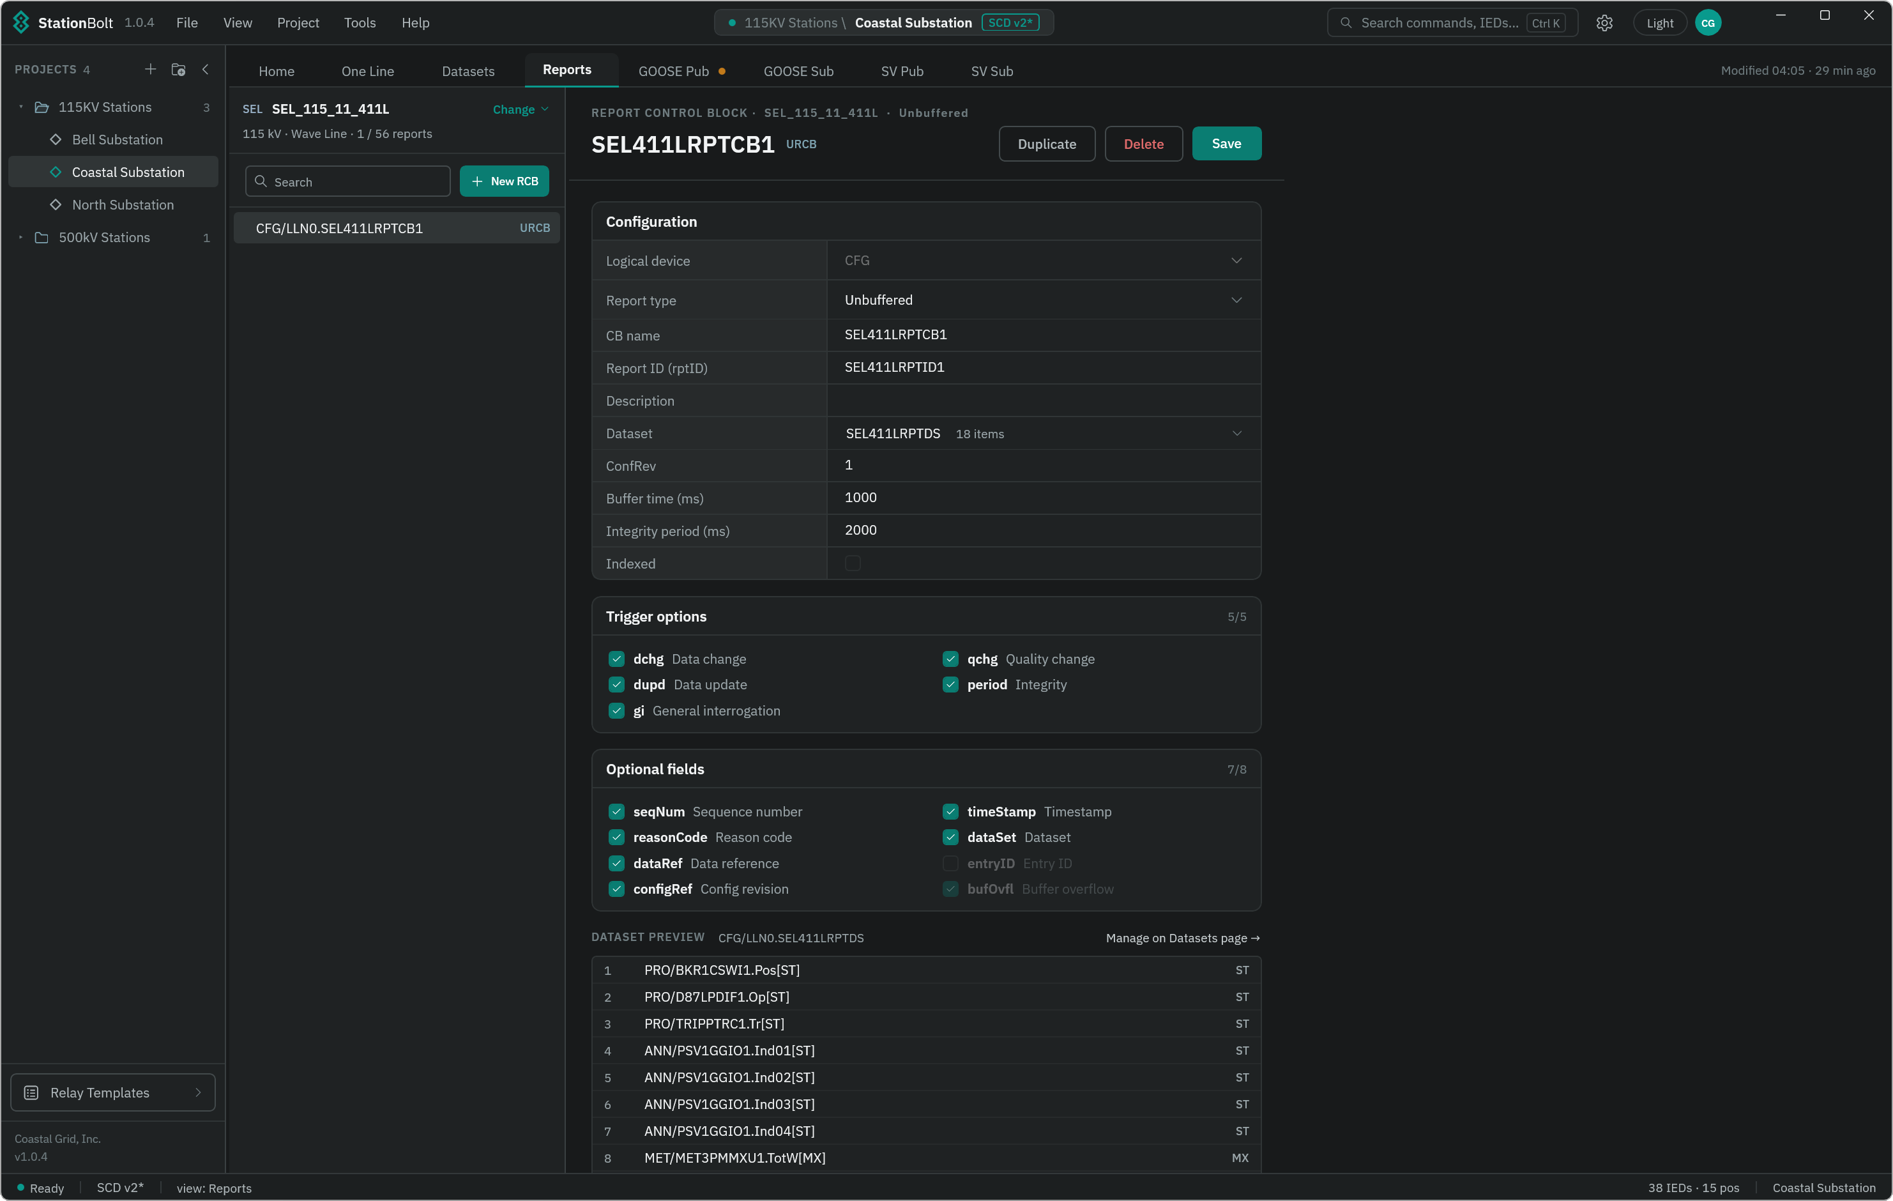Toggle dchg Data change trigger
This screenshot has height=1201, width=1893.
coord(616,659)
